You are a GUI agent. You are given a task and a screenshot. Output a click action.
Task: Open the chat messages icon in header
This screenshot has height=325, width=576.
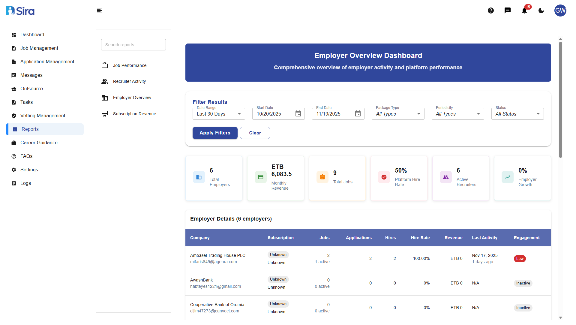point(508,11)
